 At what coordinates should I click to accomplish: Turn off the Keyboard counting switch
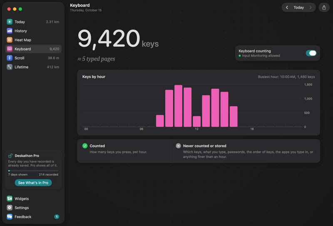point(311,53)
